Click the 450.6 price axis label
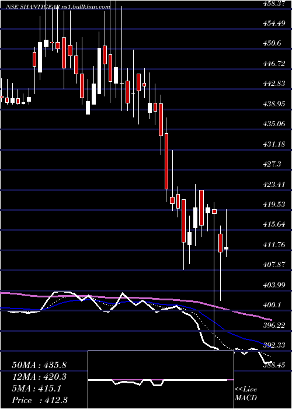This screenshot has height=409, width=292. tap(272, 43)
